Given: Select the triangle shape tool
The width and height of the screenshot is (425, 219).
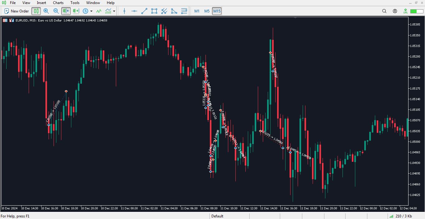Looking at the screenshot, I should (174, 11).
